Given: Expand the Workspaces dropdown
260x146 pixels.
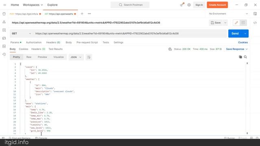Looking at the screenshot, I should [33, 5].
